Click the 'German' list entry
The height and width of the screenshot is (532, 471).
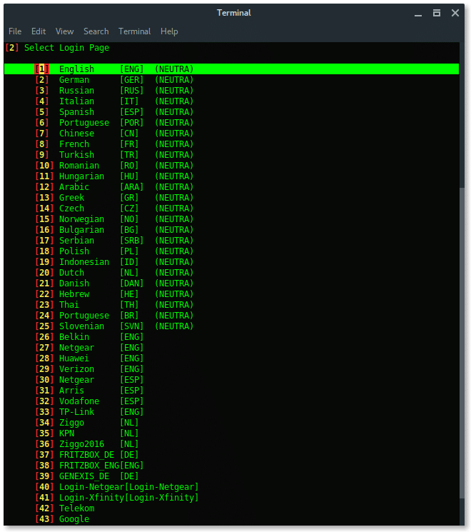click(x=74, y=80)
